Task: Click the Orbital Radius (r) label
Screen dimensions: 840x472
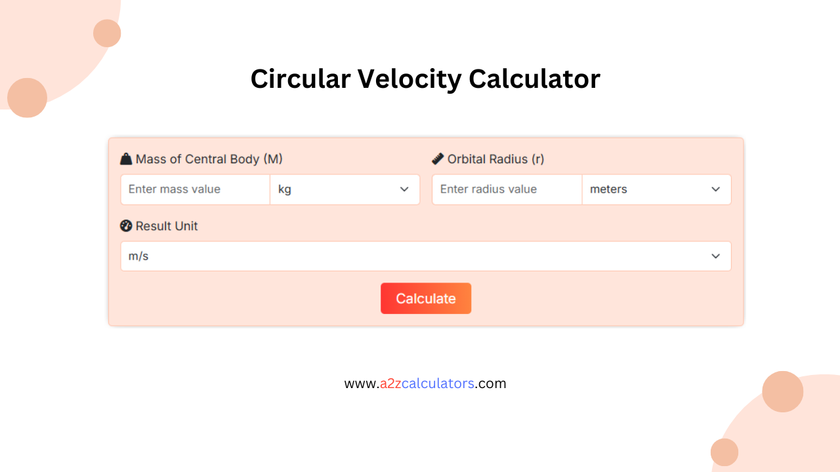Action: [495, 159]
